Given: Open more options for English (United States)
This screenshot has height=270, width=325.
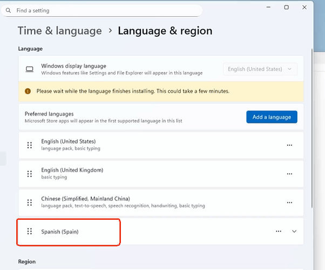Looking at the screenshot, I should point(289,145).
